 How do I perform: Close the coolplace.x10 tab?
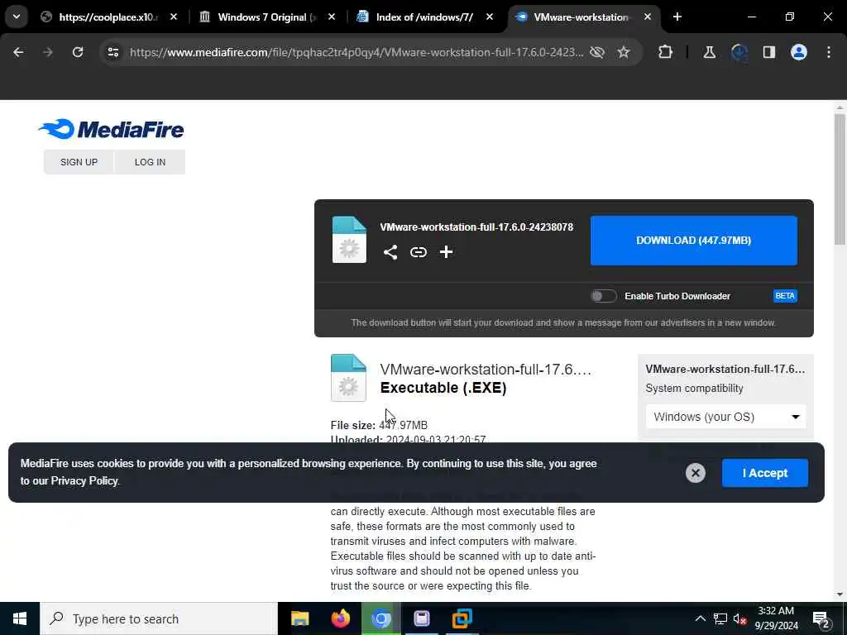click(174, 17)
